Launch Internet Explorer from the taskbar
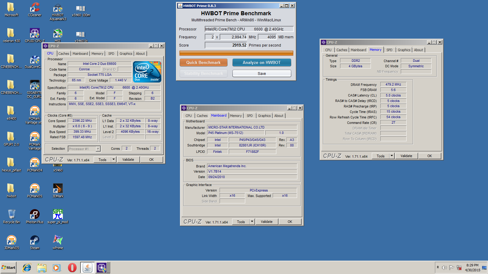488x274 pixels. tap(27, 268)
